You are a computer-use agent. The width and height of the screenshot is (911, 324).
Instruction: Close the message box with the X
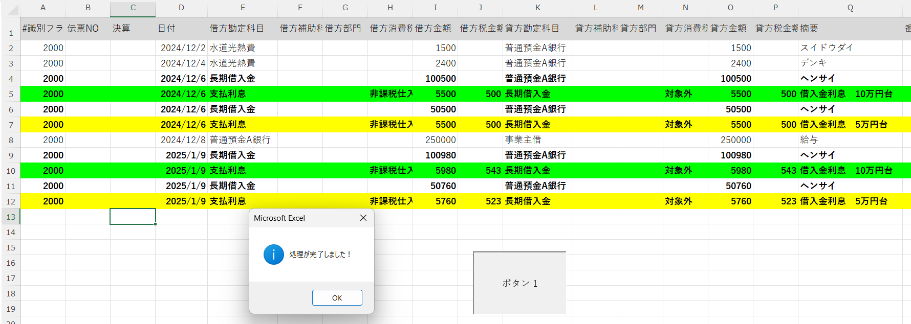click(363, 218)
